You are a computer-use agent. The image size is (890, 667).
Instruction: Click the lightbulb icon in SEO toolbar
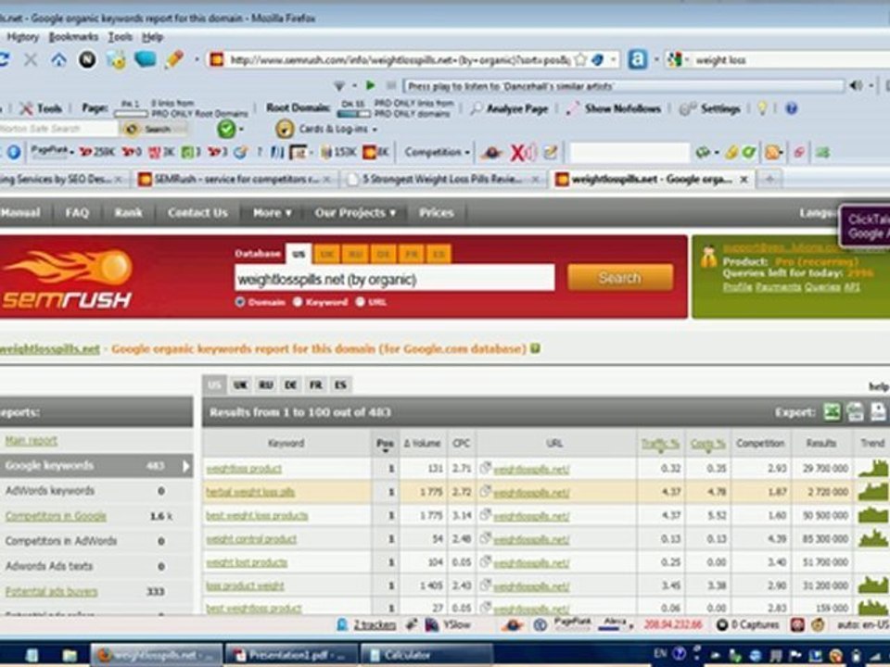[762, 108]
